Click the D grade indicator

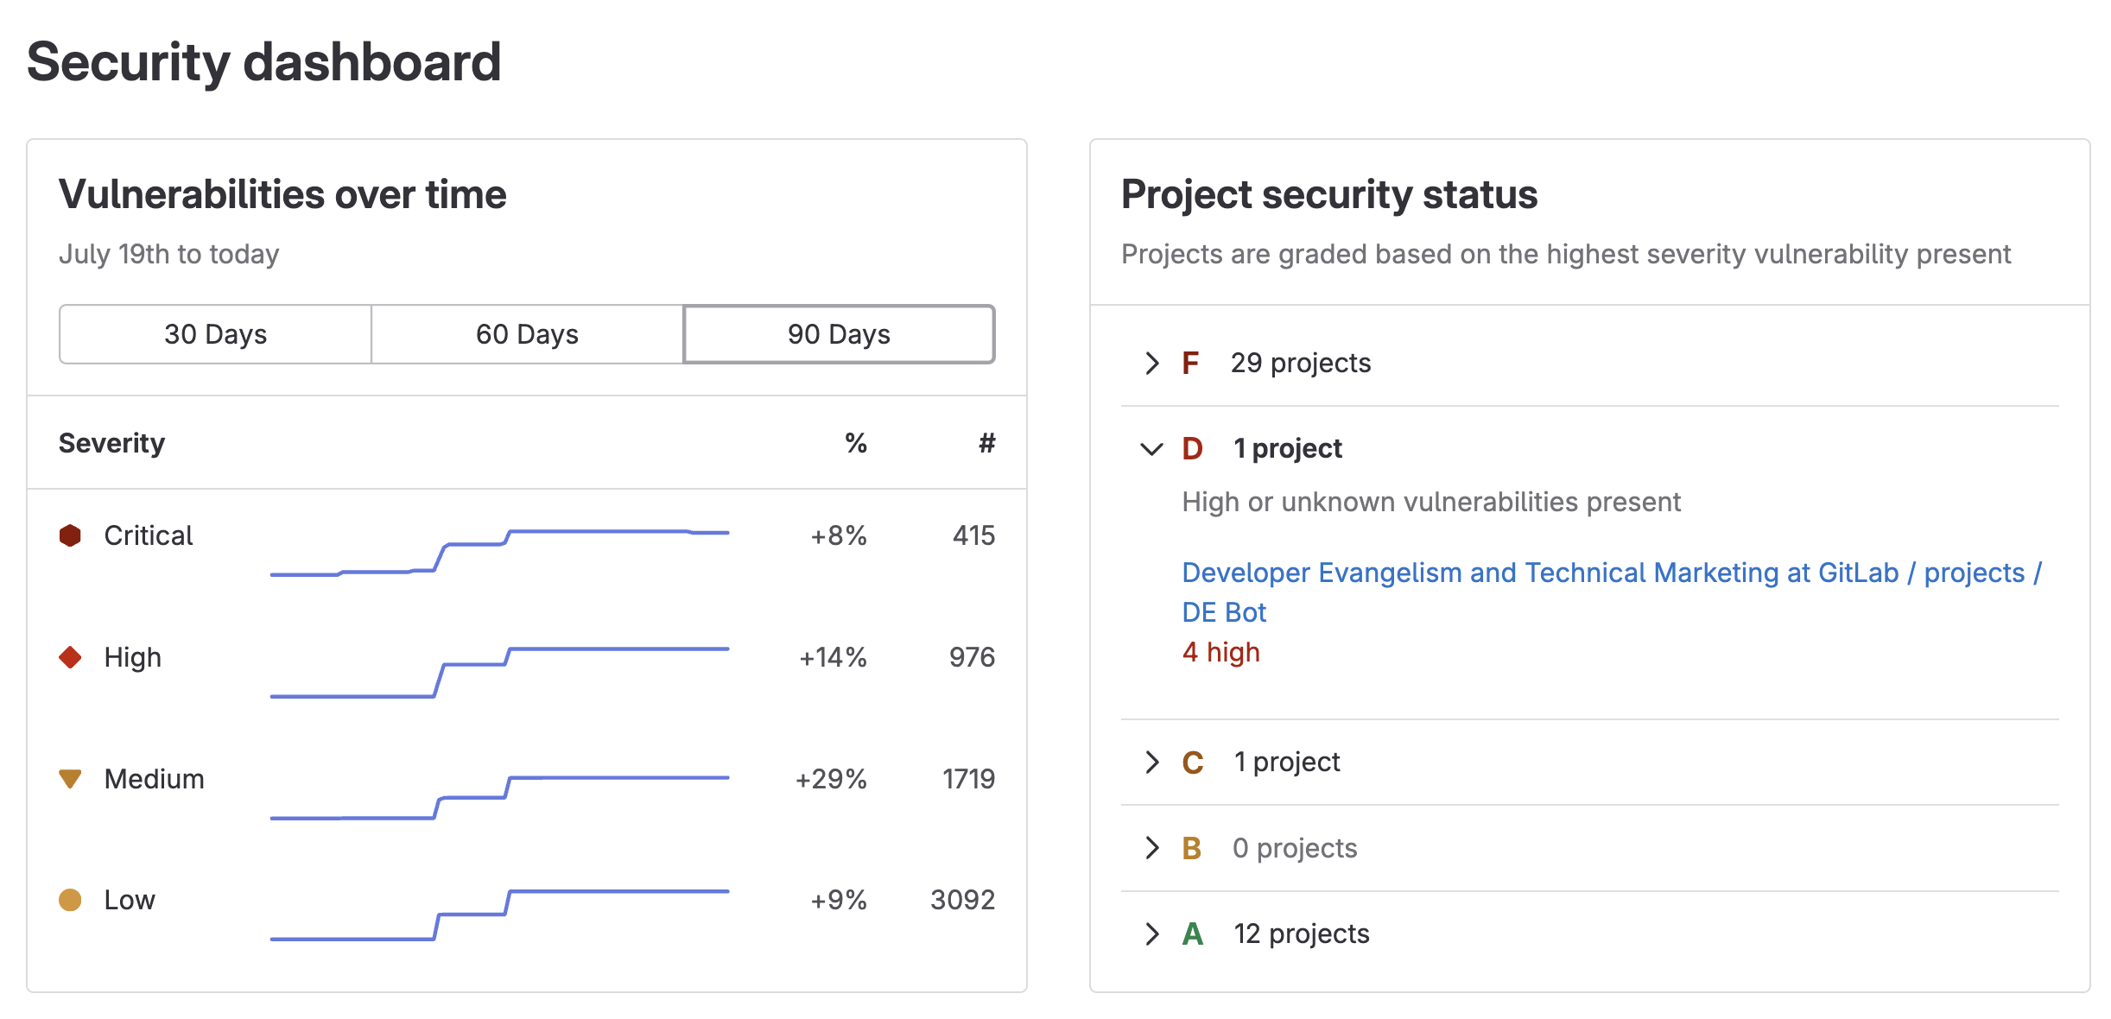(x=1192, y=448)
